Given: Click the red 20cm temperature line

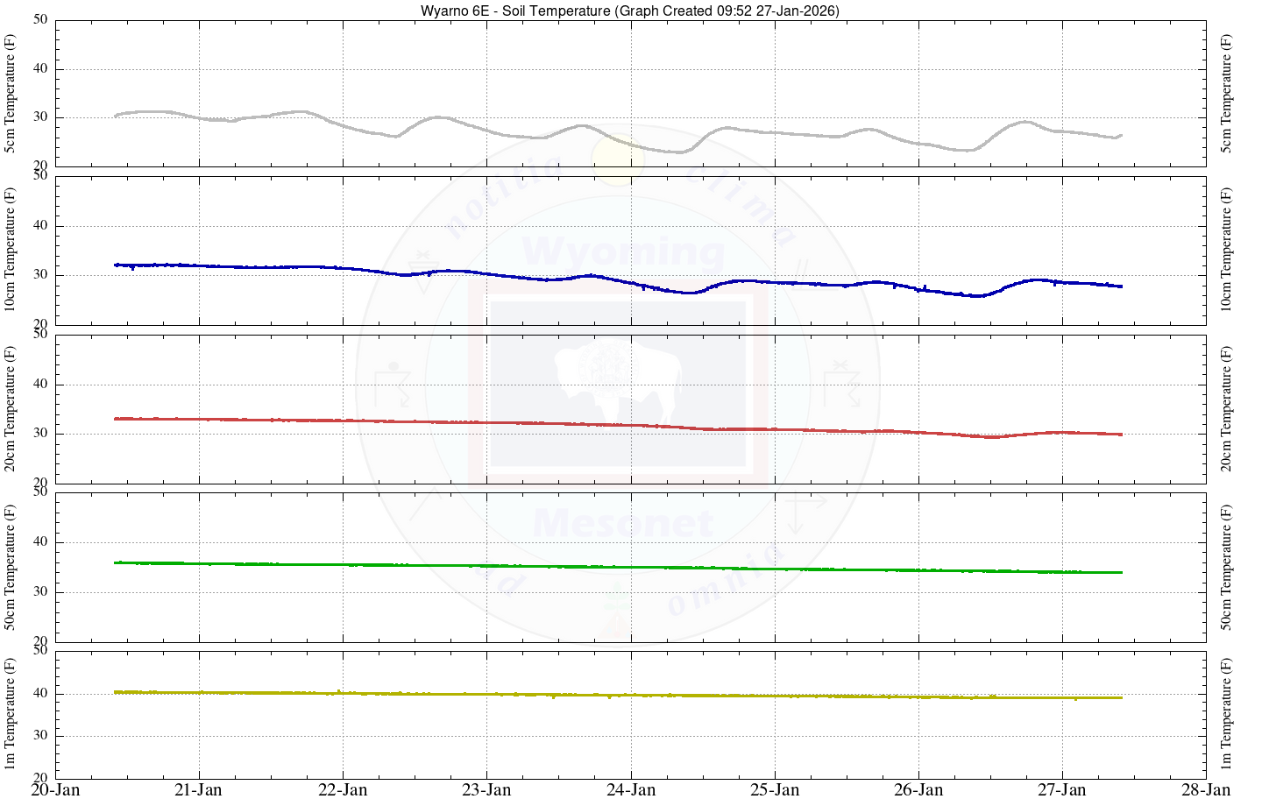Looking at the screenshot, I should pyautogui.click(x=613, y=425).
